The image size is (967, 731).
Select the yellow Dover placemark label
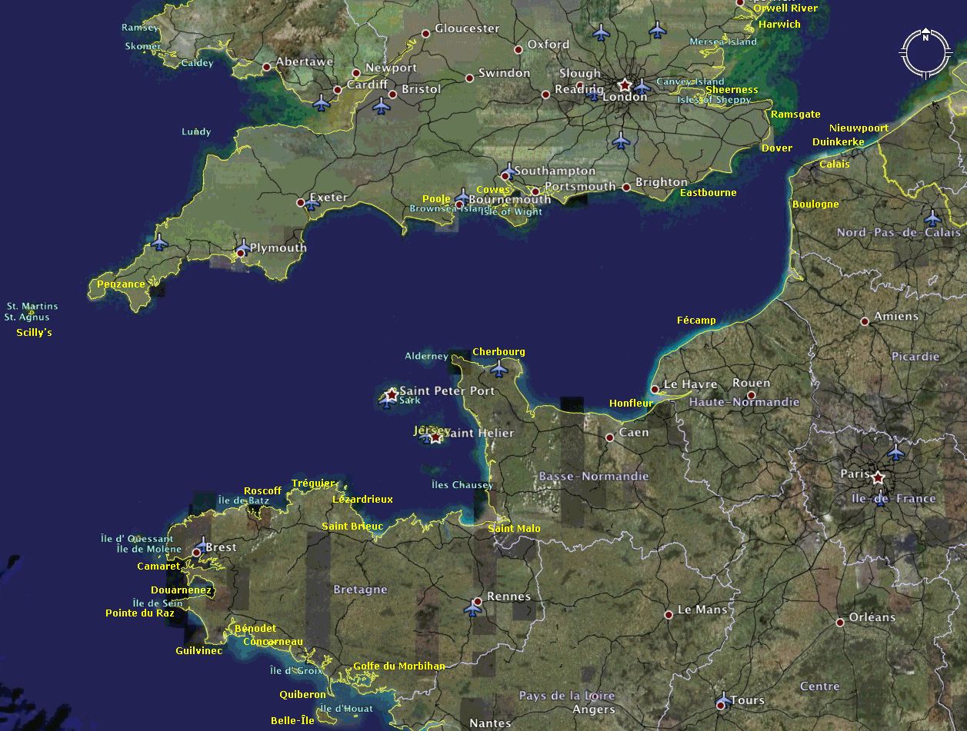pyautogui.click(x=776, y=148)
